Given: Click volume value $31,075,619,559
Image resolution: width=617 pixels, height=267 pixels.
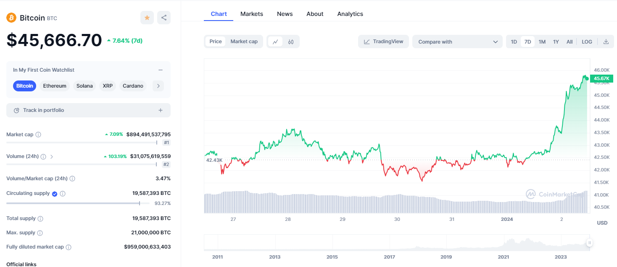Looking at the screenshot, I should pos(150,156).
